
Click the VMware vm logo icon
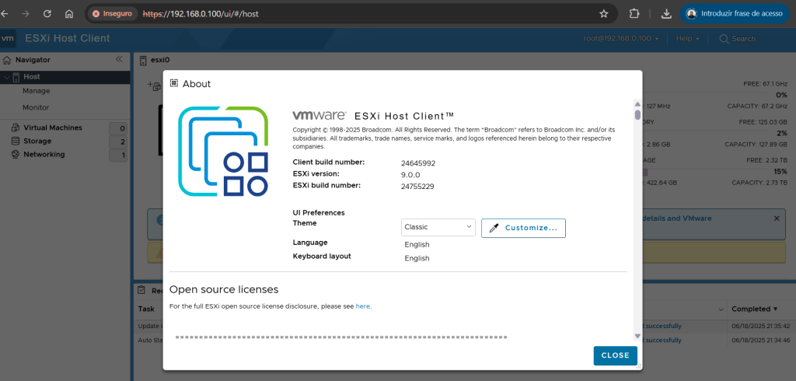point(9,38)
